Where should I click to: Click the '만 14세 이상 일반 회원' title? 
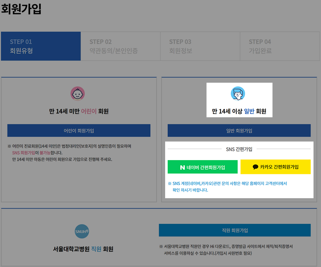[x=239, y=111]
